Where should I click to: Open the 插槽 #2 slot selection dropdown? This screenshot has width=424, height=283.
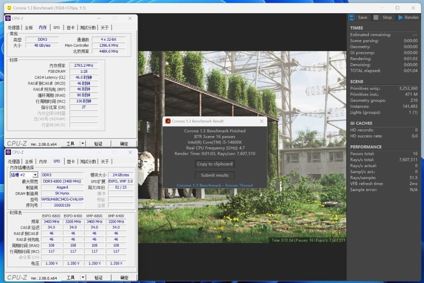click(x=35, y=175)
